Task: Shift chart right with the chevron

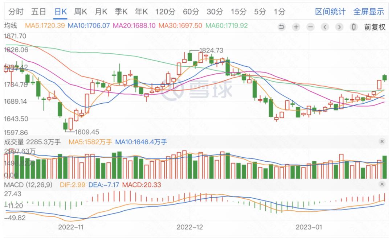Action: coord(339,27)
